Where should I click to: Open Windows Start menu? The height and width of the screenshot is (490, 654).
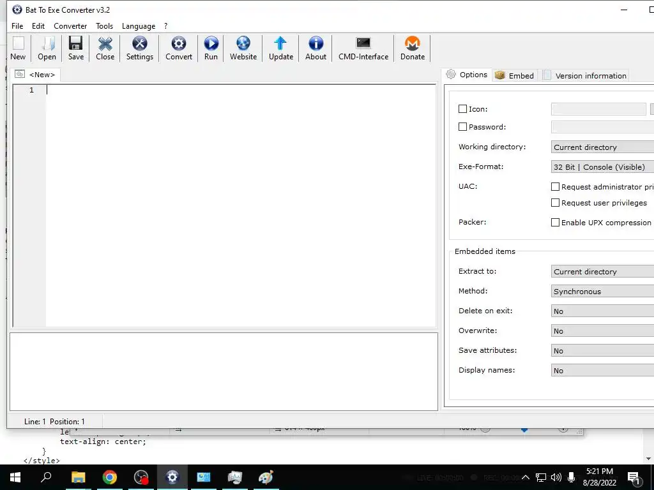pos(15,477)
